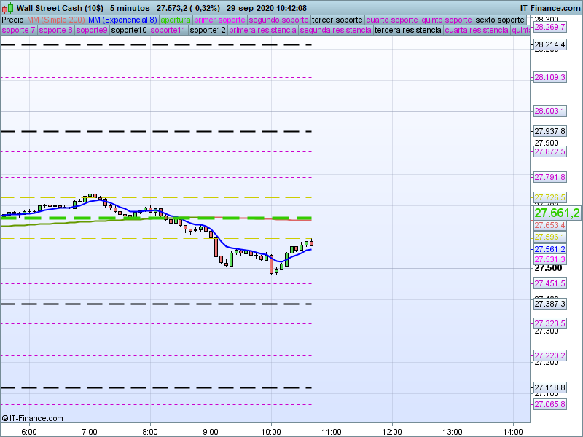583x437 pixels.
Task: Click the 5 minutos timeframe text
Action: click(x=130, y=8)
